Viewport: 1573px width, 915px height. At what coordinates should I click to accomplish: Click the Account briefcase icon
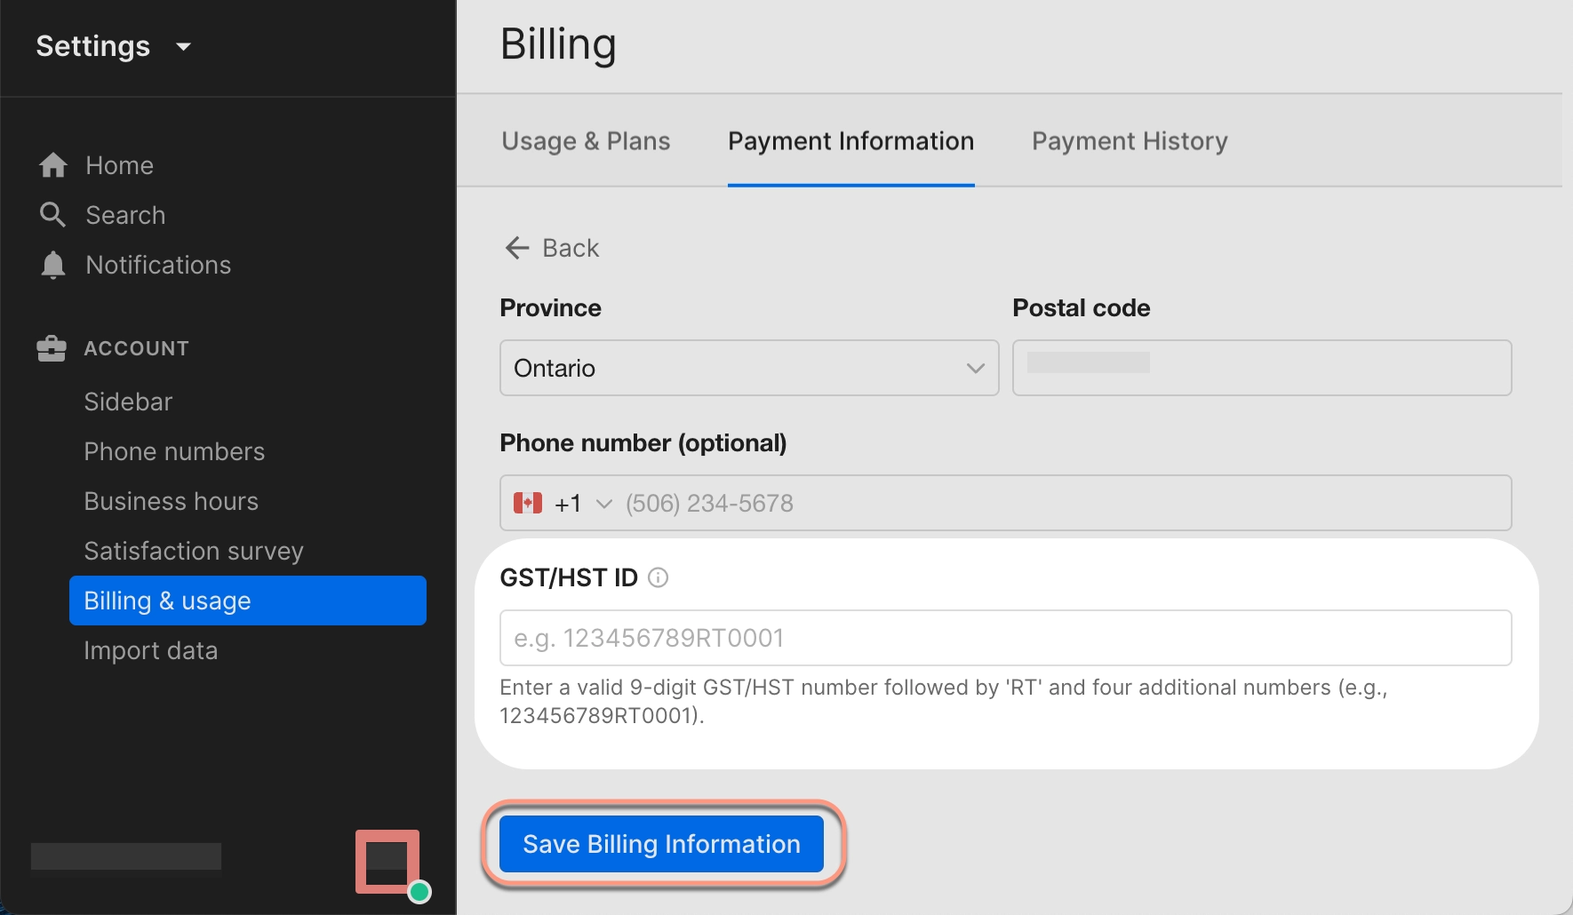(52, 347)
